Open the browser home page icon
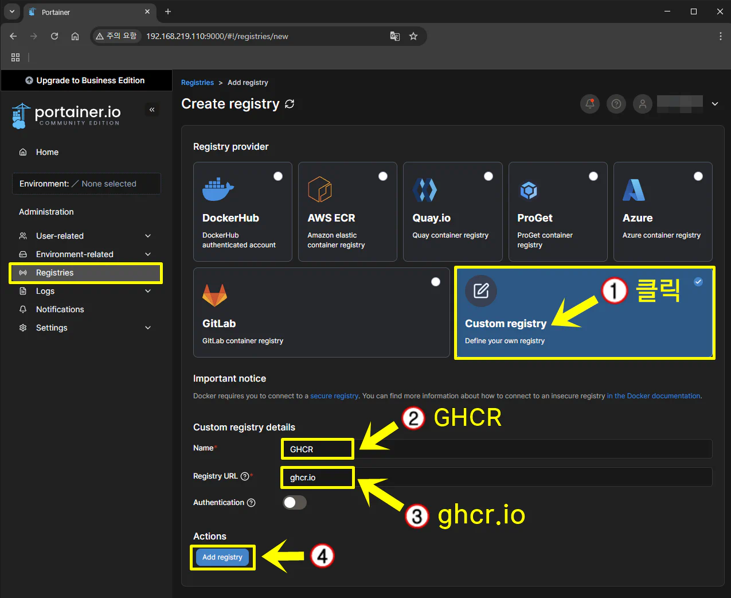This screenshot has width=731, height=598. click(x=75, y=36)
